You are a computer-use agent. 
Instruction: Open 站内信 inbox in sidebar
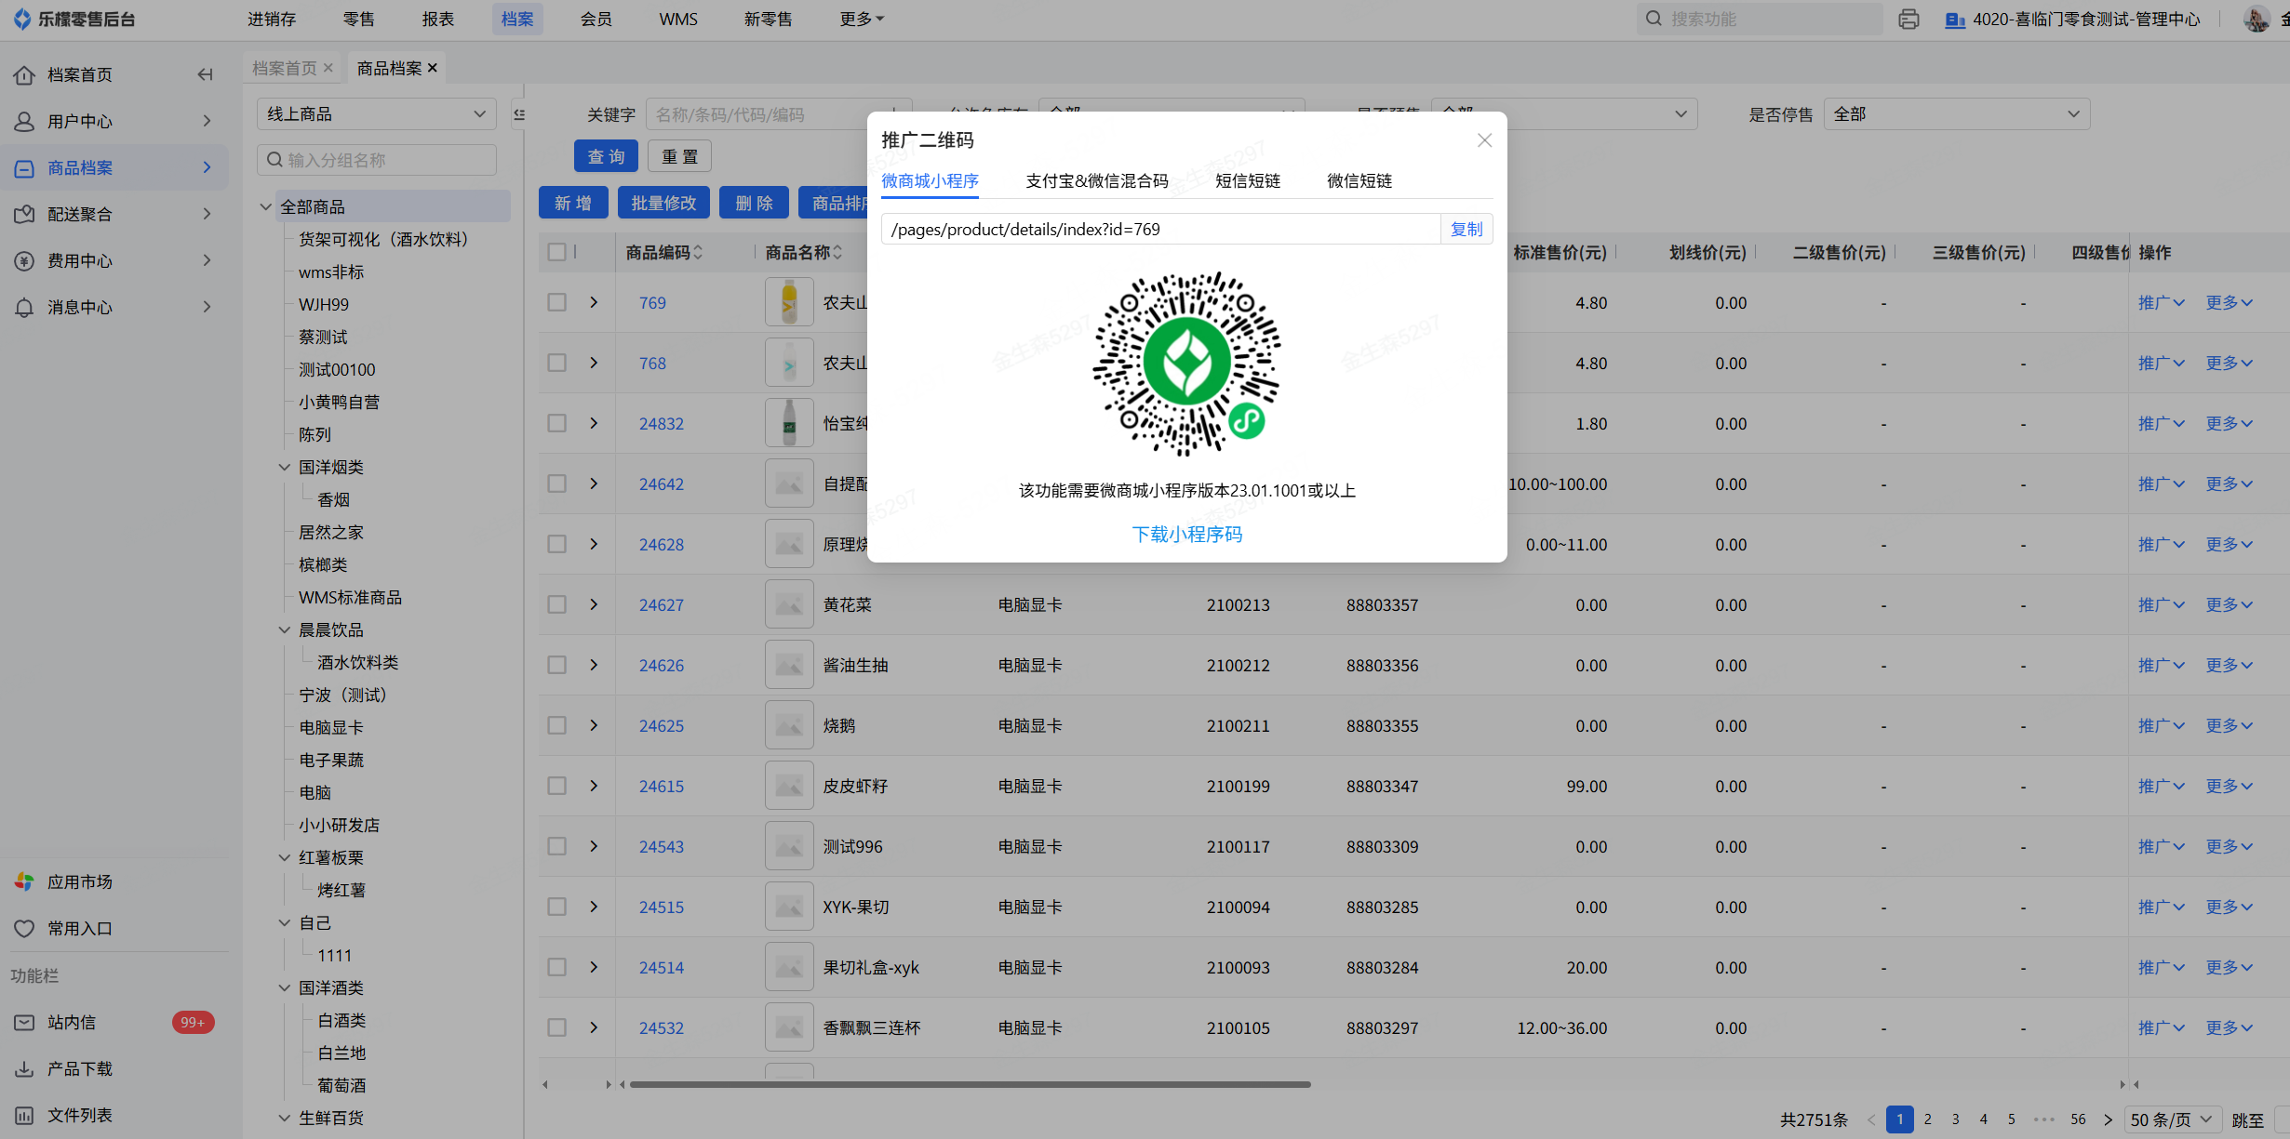[x=72, y=1022]
